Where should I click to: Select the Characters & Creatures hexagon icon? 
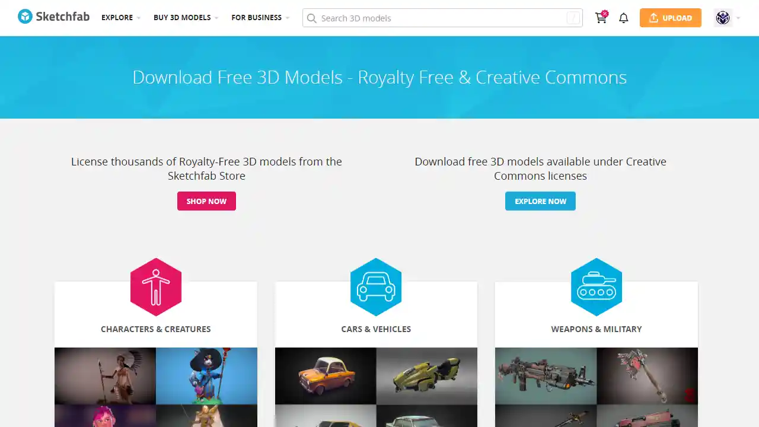(155, 286)
